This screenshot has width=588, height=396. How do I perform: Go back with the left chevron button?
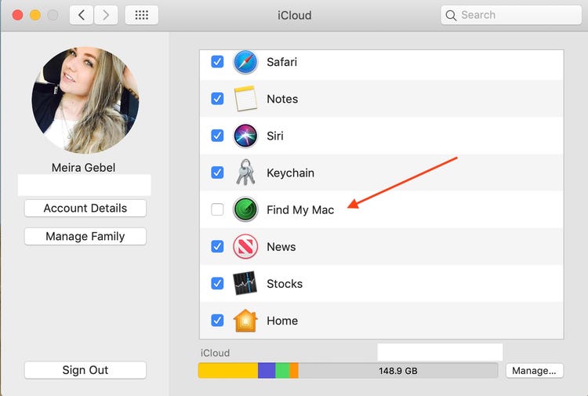point(82,15)
